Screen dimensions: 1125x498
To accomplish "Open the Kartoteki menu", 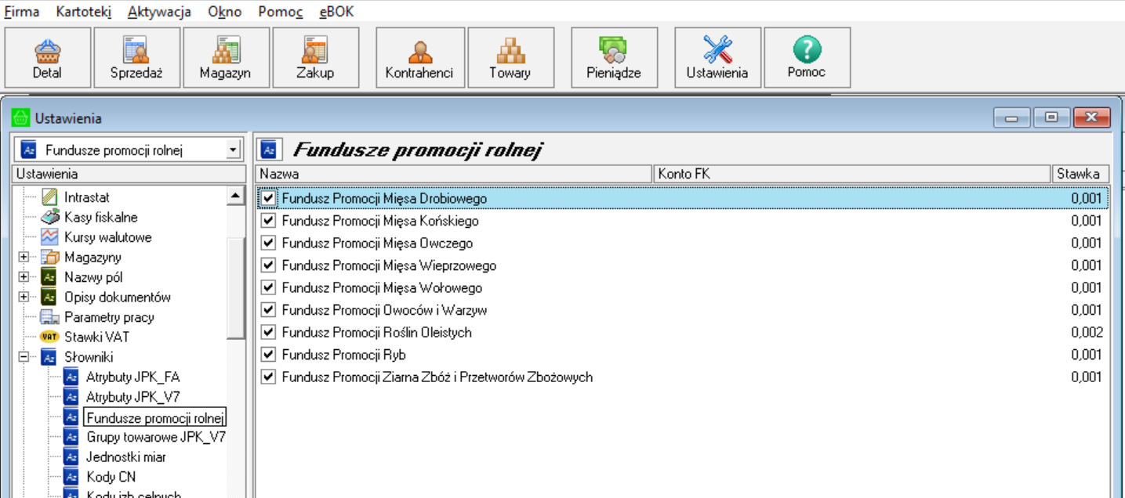I will tap(83, 12).
